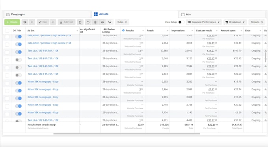Click the 349,505 total reach value
This screenshot has width=268, height=147.
(x=164, y=125)
